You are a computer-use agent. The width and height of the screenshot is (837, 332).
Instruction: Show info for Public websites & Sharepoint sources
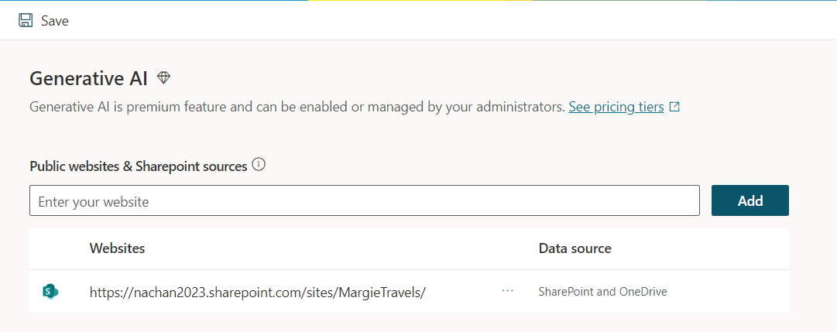pos(259,165)
